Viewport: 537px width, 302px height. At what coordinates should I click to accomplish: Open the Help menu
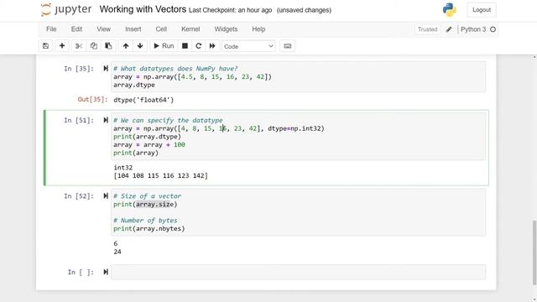258,29
